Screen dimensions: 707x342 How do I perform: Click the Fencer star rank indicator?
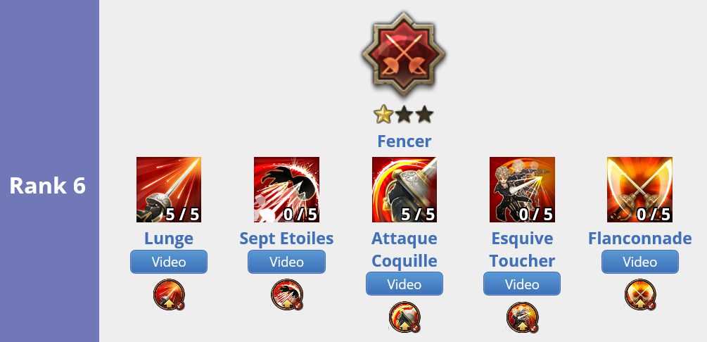pos(404,115)
